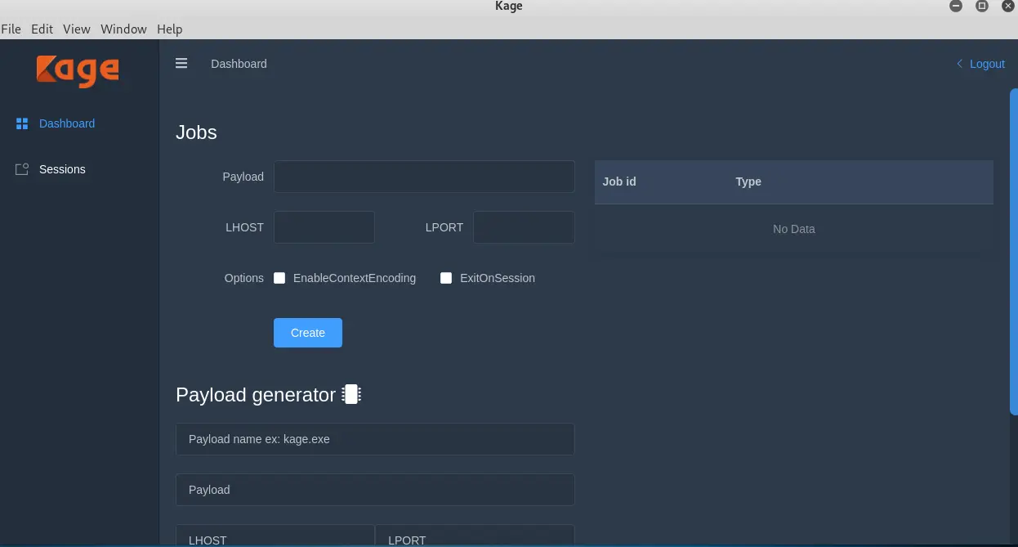Click the chip icon beside Payload generator
This screenshot has height=547, width=1018.
[351, 395]
